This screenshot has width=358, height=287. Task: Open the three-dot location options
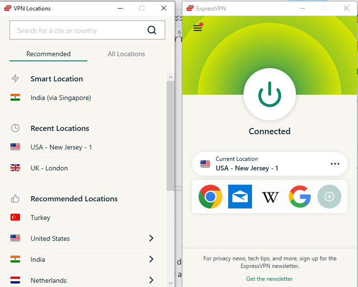point(335,164)
